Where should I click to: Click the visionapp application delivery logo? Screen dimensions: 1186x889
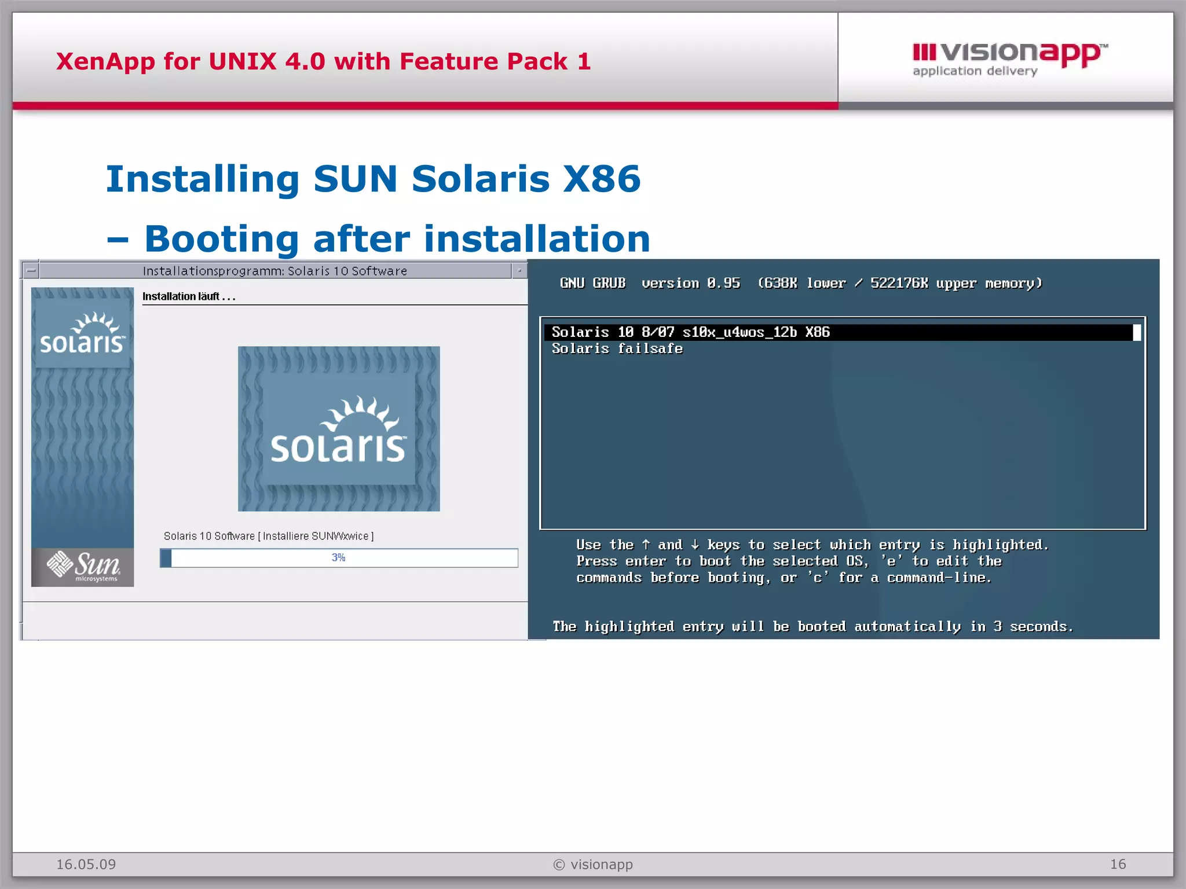tap(1009, 59)
